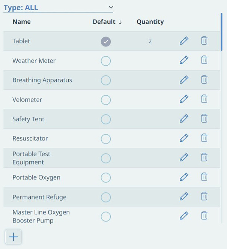This screenshot has height=249, width=227.
Task: Sort the list by Name column
Action: coord(22,22)
